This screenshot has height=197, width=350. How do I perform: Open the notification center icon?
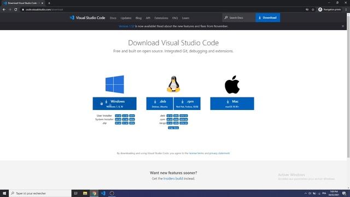344,193
